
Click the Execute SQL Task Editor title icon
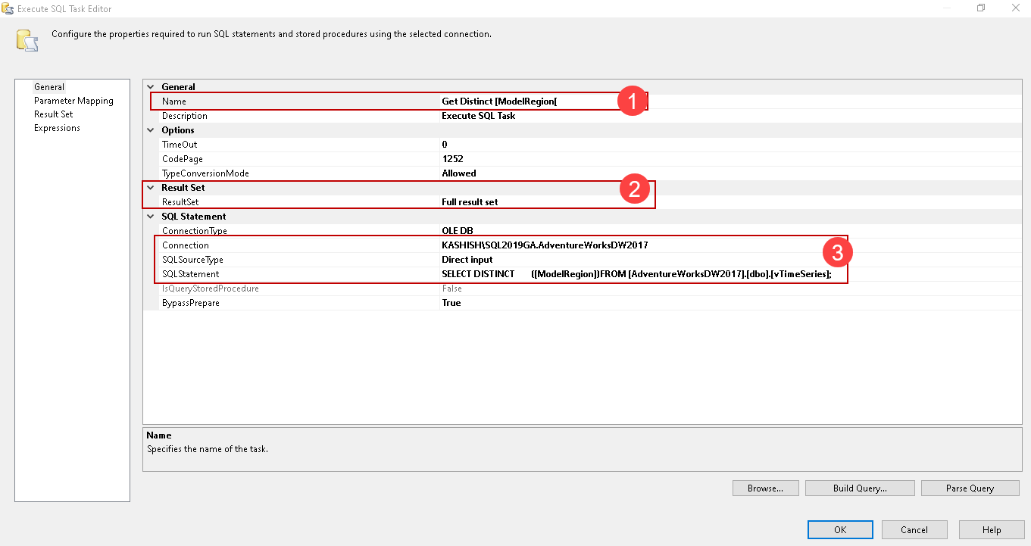click(9, 8)
